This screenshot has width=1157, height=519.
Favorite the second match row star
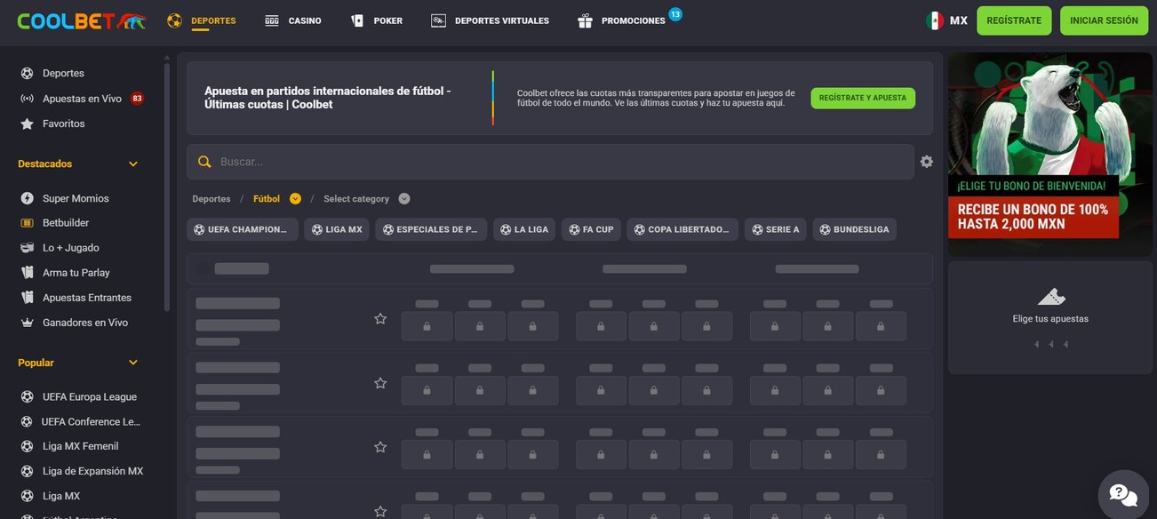pyautogui.click(x=380, y=383)
